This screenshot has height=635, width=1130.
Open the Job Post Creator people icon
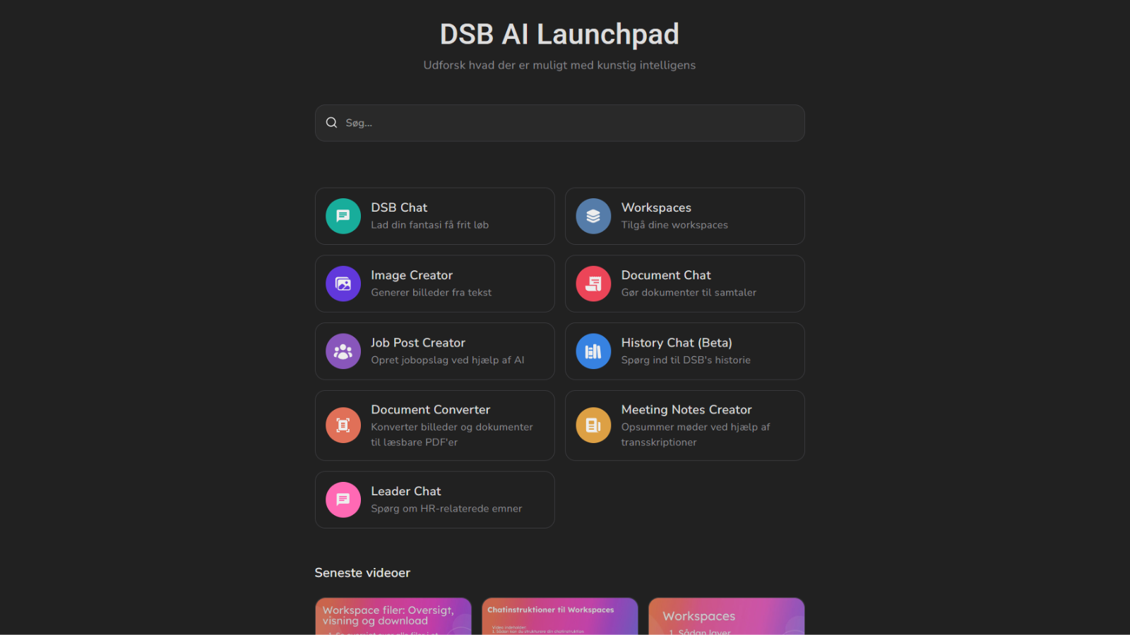point(343,351)
